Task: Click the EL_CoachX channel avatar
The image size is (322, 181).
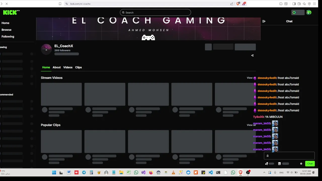Action: (46, 49)
